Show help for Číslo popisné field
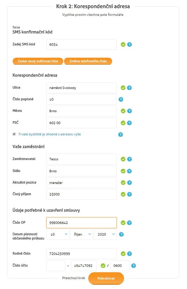 [x=121, y=99]
